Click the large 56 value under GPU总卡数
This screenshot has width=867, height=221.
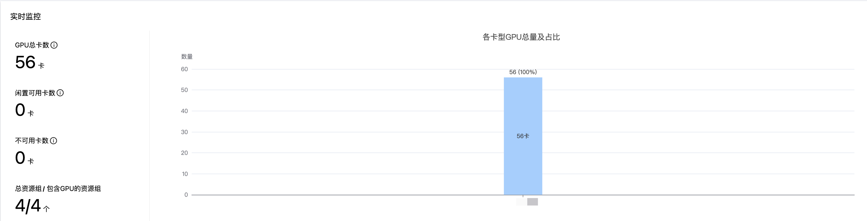[x=25, y=63]
